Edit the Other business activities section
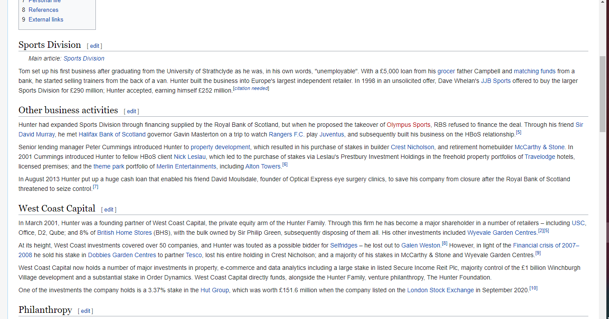The image size is (609, 319). [x=131, y=111]
